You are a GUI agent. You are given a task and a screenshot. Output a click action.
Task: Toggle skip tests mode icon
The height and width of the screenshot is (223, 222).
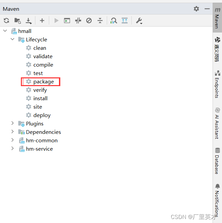[89, 21]
